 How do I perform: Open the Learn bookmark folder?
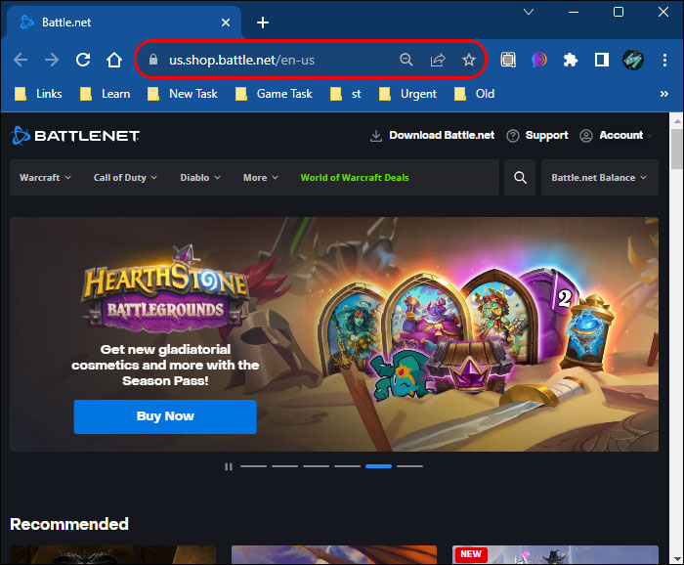pos(106,94)
